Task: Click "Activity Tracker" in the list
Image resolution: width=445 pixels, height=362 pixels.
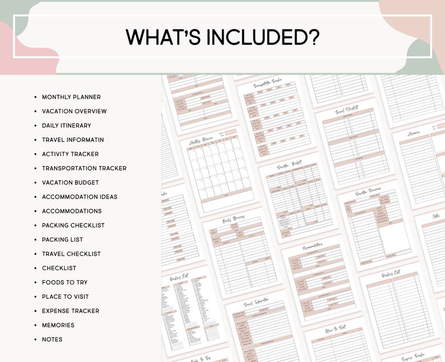Action: (x=70, y=154)
